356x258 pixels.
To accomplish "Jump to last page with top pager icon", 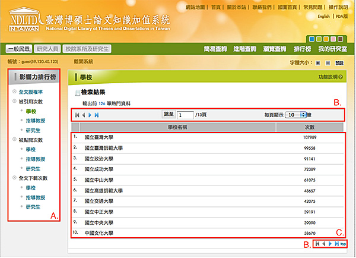I will 97,114.
